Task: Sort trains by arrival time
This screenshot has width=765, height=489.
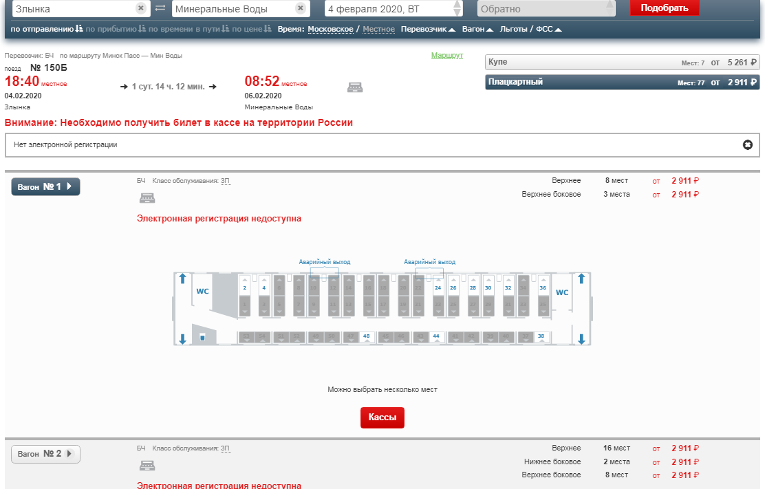Action: [117, 29]
